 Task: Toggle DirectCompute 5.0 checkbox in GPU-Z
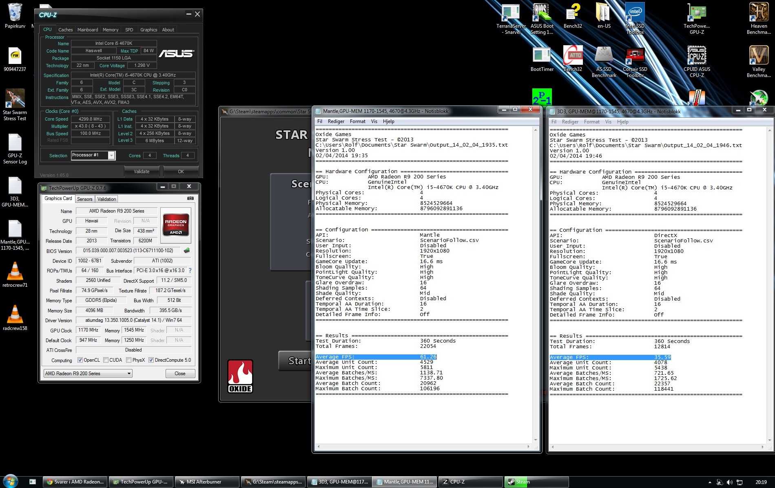click(x=151, y=360)
